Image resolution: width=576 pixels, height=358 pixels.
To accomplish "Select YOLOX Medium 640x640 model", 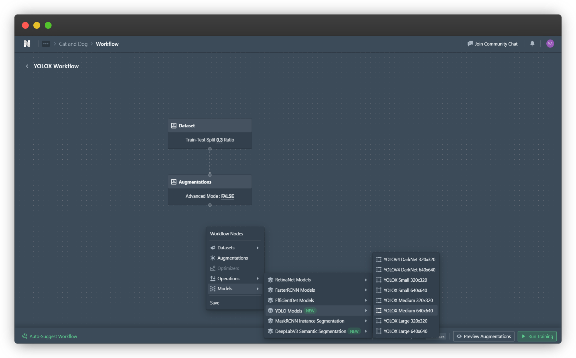I will coord(408,310).
